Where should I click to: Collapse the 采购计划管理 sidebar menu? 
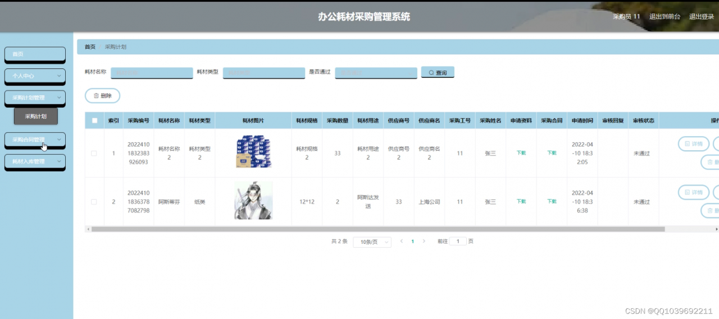click(35, 98)
